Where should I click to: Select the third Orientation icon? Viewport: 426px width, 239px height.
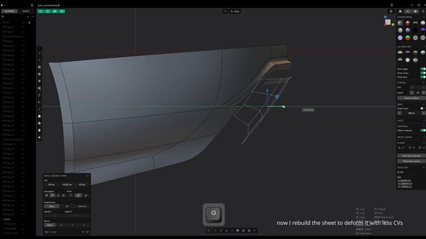[x=58, y=195]
